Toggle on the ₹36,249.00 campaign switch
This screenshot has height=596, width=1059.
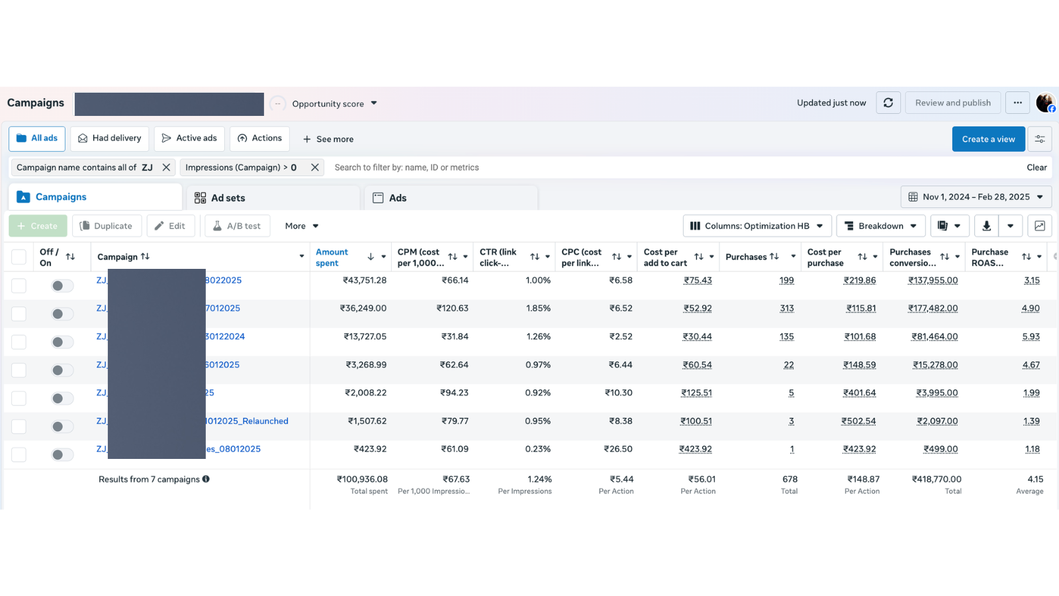62,314
